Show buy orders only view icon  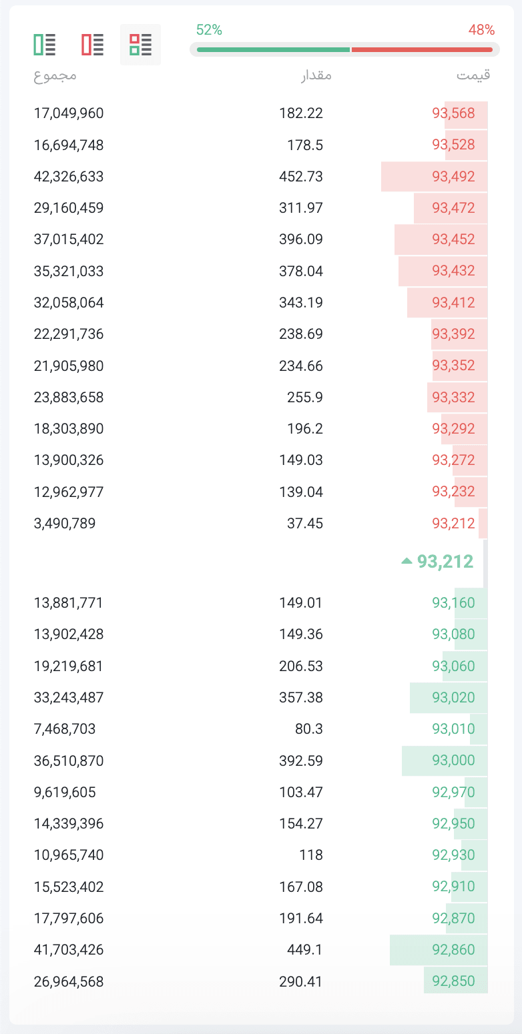45,45
